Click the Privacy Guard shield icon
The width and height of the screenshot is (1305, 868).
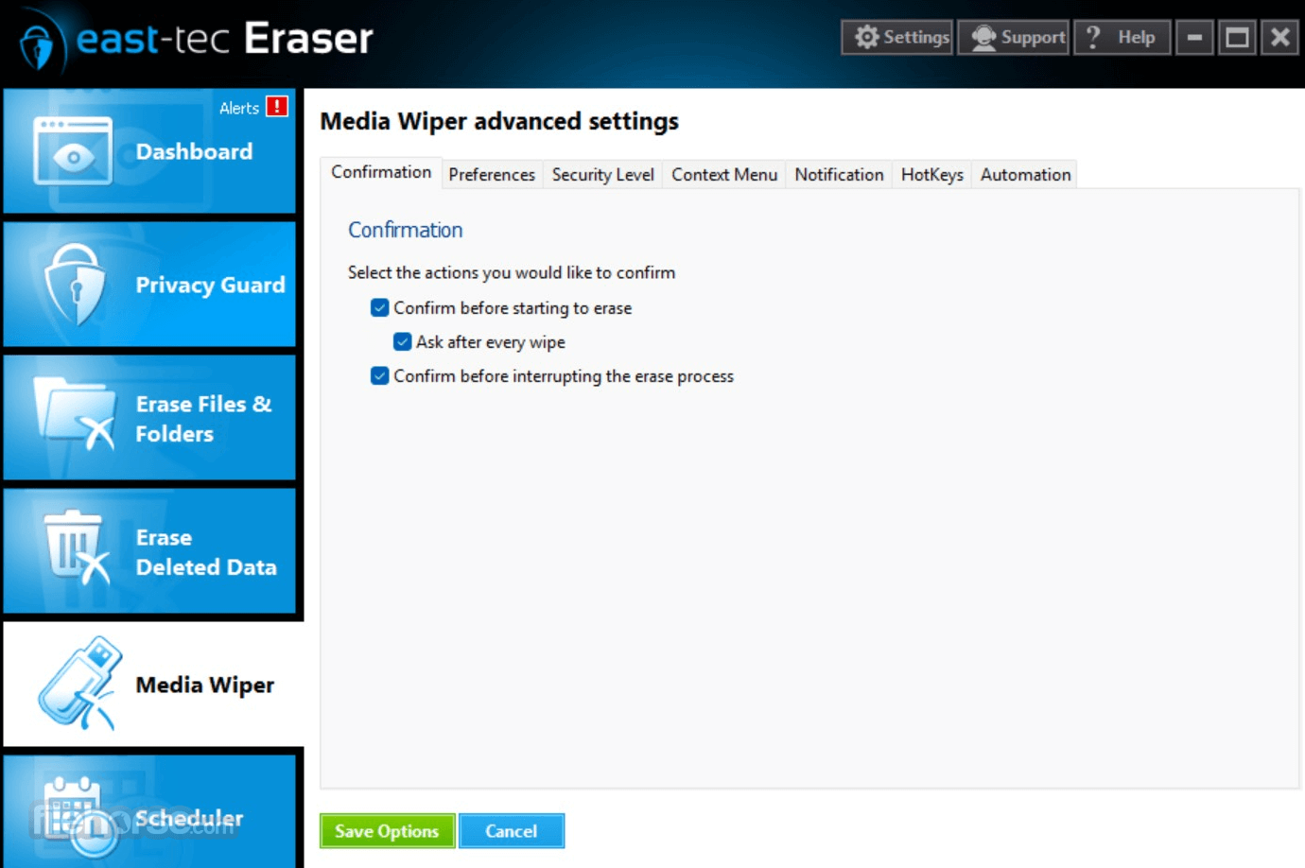75,284
